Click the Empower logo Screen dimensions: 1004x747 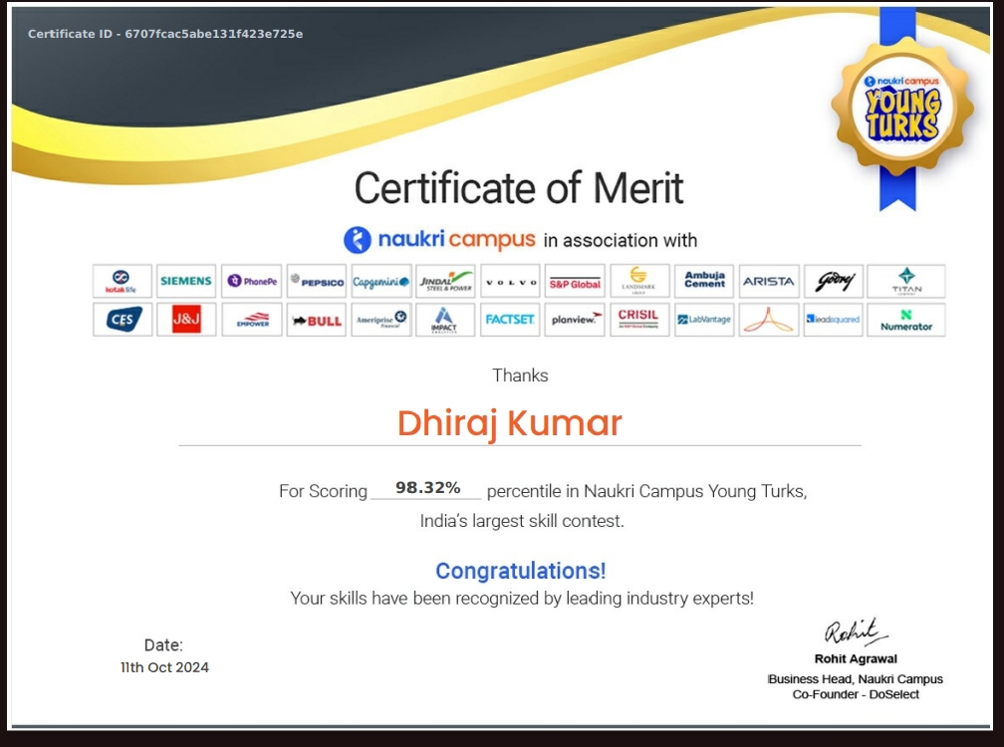pos(252,319)
